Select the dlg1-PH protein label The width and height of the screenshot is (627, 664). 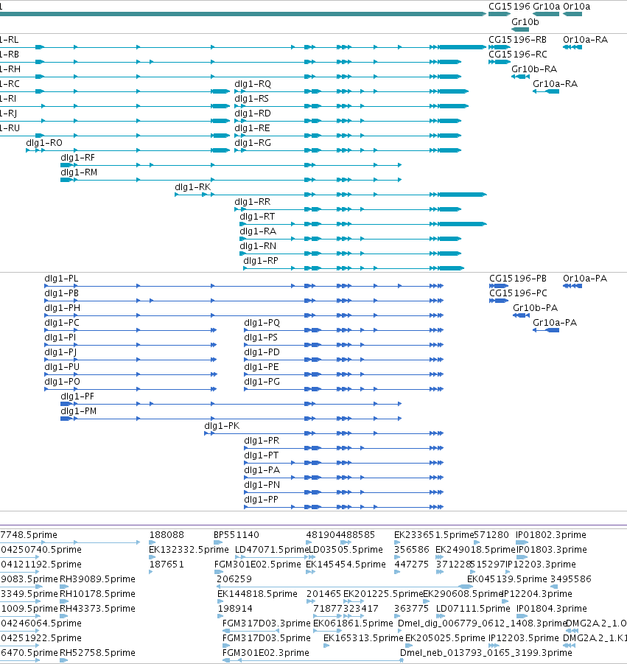point(62,308)
